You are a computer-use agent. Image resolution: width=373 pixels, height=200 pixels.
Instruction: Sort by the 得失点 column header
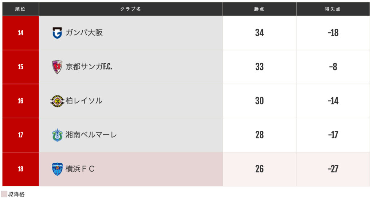333,9
